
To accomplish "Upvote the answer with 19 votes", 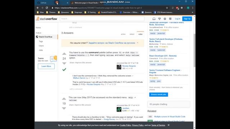I will 64,99.
